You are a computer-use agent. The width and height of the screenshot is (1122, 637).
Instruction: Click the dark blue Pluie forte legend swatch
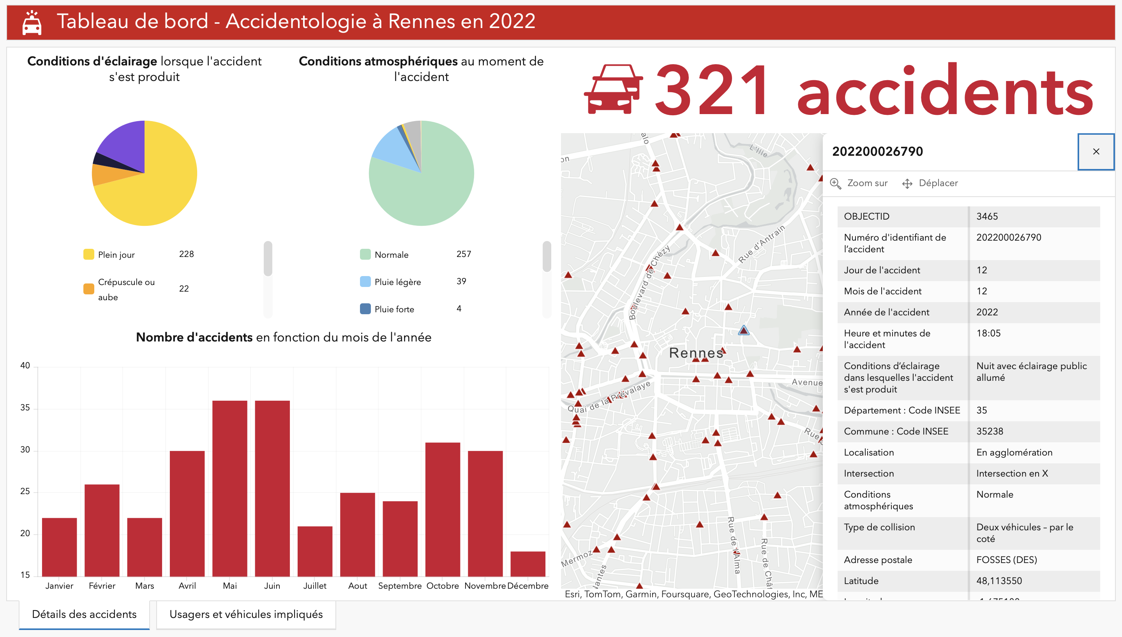365,308
